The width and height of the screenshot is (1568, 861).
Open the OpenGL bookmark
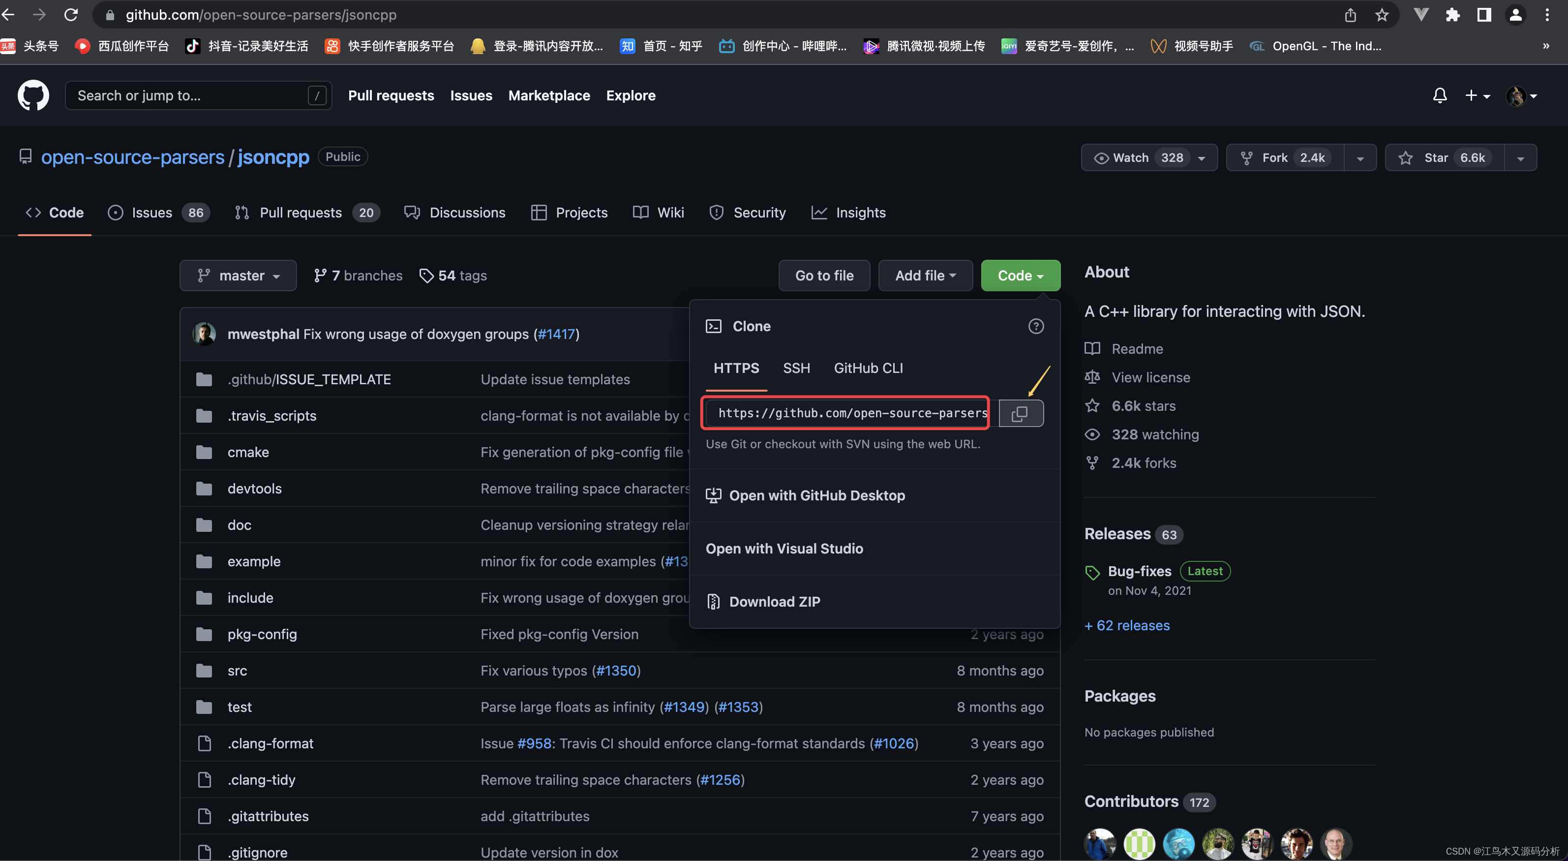(1315, 46)
